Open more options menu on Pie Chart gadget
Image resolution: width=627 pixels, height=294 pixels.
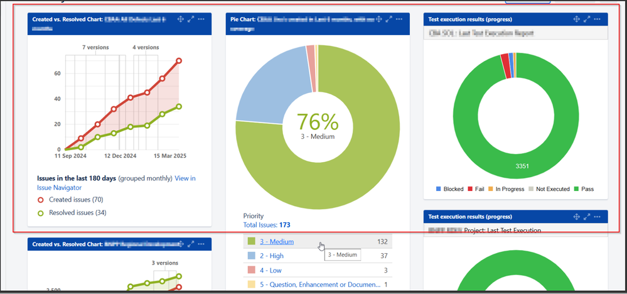400,19
